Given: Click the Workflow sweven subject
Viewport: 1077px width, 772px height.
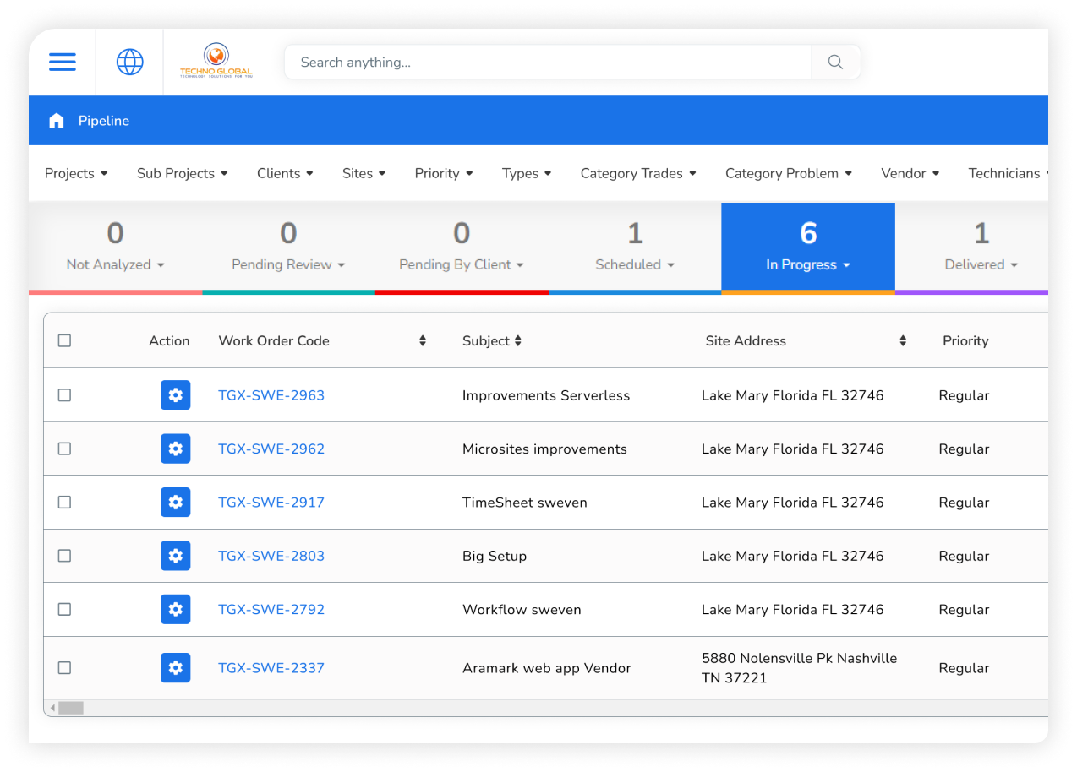Looking at the screenshot, I should (522, 609).
